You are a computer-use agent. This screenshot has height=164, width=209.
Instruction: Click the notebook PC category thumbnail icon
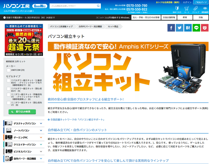click(x=9, y=130)
